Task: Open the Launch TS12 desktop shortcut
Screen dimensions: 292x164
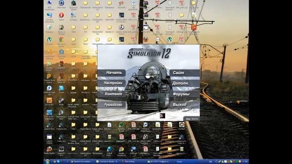Action: 49,126
